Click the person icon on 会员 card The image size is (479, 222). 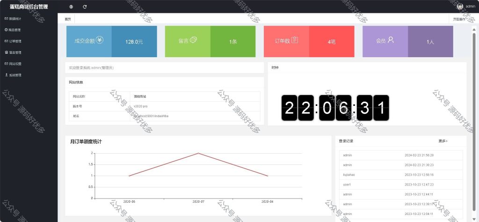point(391,40)
